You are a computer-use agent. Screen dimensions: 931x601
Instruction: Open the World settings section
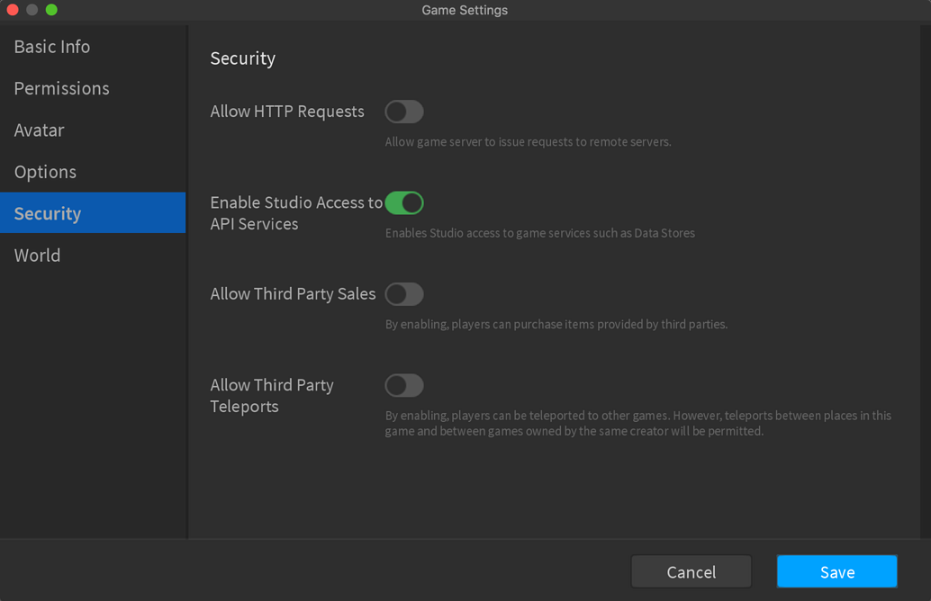point(37,255)
